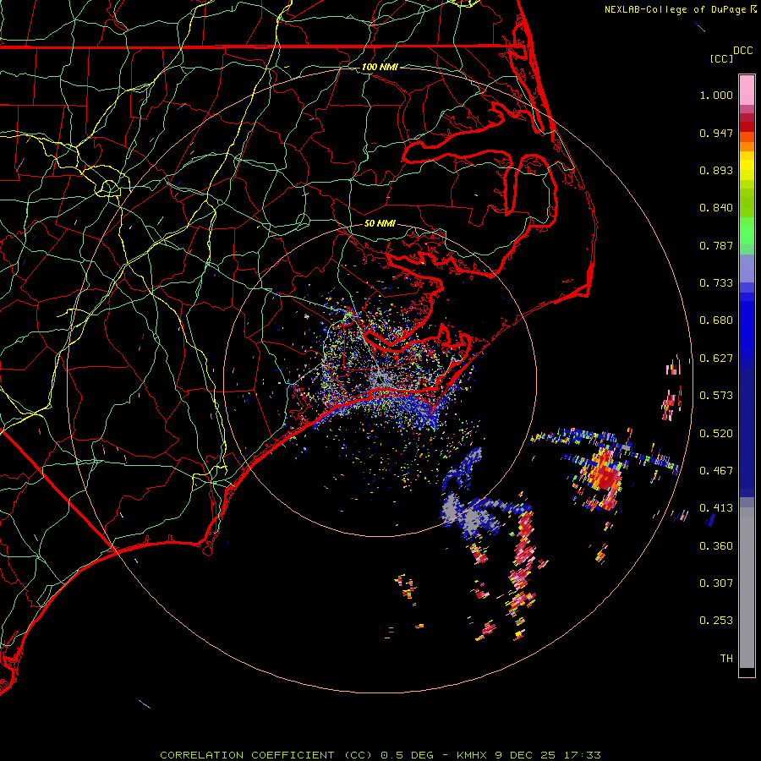
Task: Click the 50 NMI range ring label
Action: (x=380, y=223)
